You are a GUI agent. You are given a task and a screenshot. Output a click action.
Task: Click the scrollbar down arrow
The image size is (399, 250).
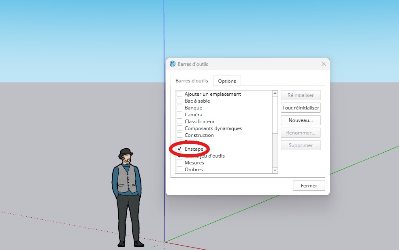point(275,170)
